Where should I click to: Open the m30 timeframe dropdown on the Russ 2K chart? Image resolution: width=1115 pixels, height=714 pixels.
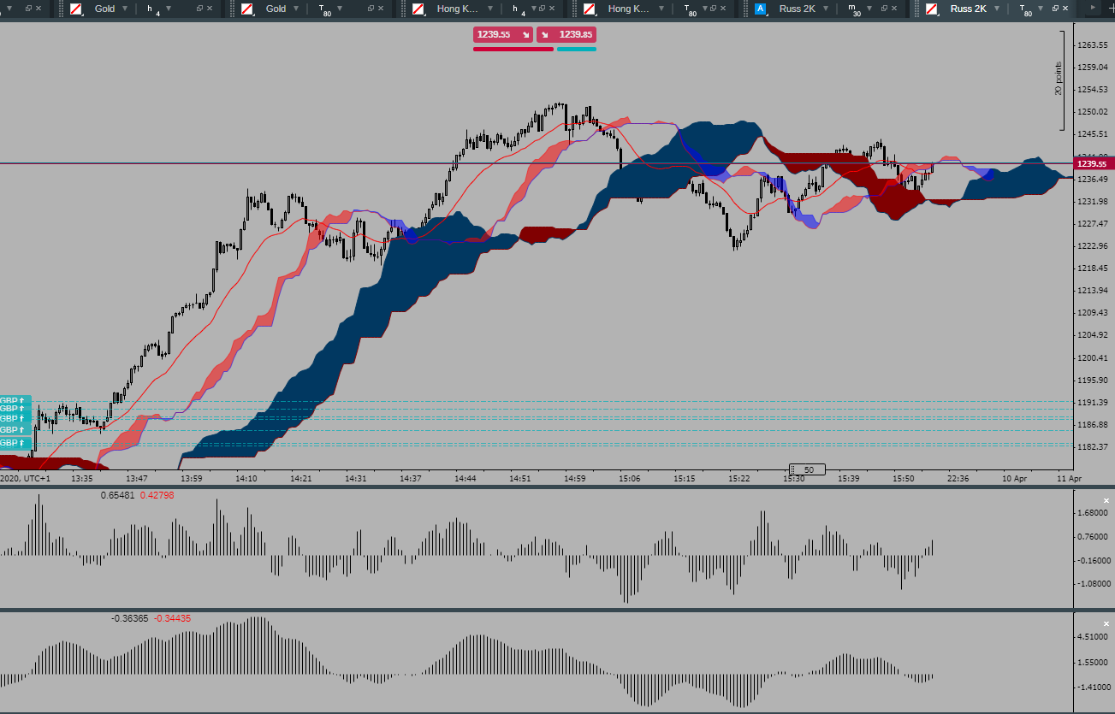coord(868,9)
